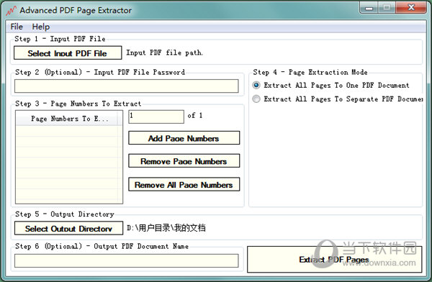Click Remove All Page Numbers button
Image resolution: width=432 pixels, height=282 pixels.
point(184,184)
